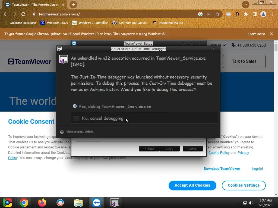Screen dimensions: 278x208
Task: Switch to TeamViewer taskbar icon
Action: (96, 203)
